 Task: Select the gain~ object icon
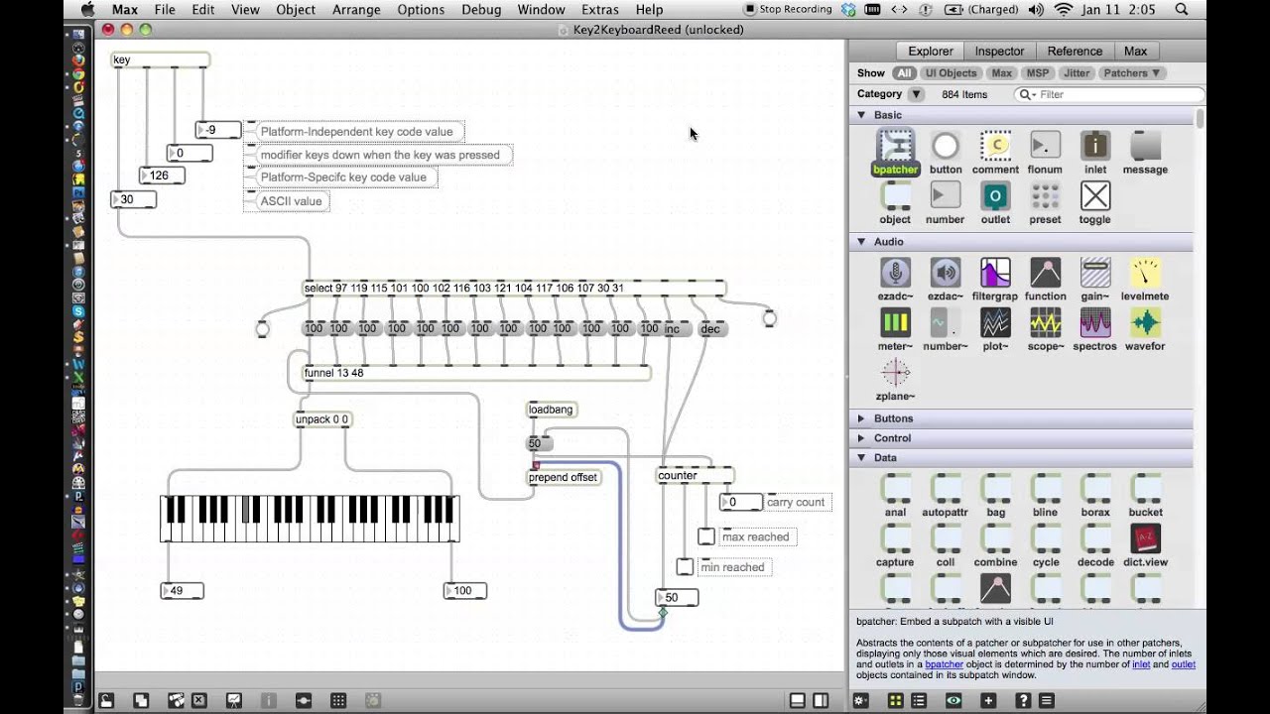click(1095, 273)
